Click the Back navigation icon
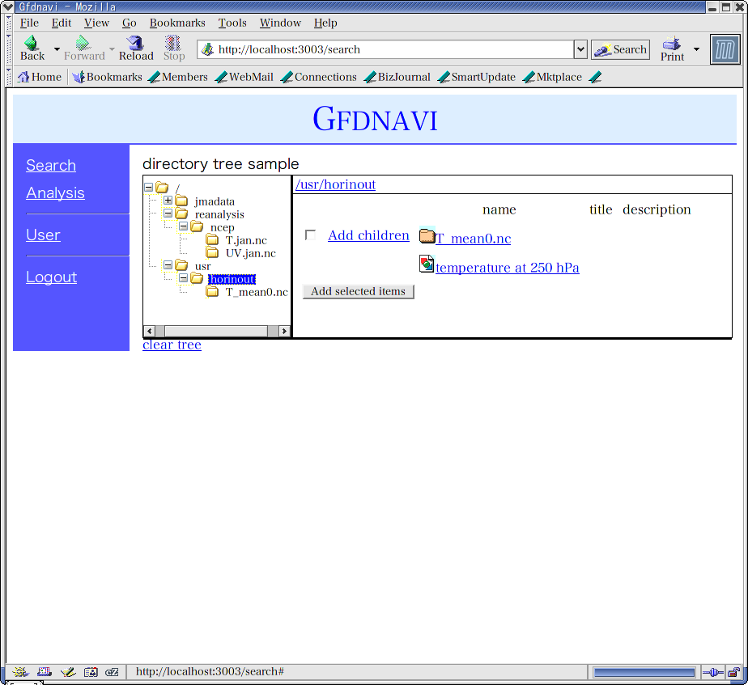 (32, 49)
